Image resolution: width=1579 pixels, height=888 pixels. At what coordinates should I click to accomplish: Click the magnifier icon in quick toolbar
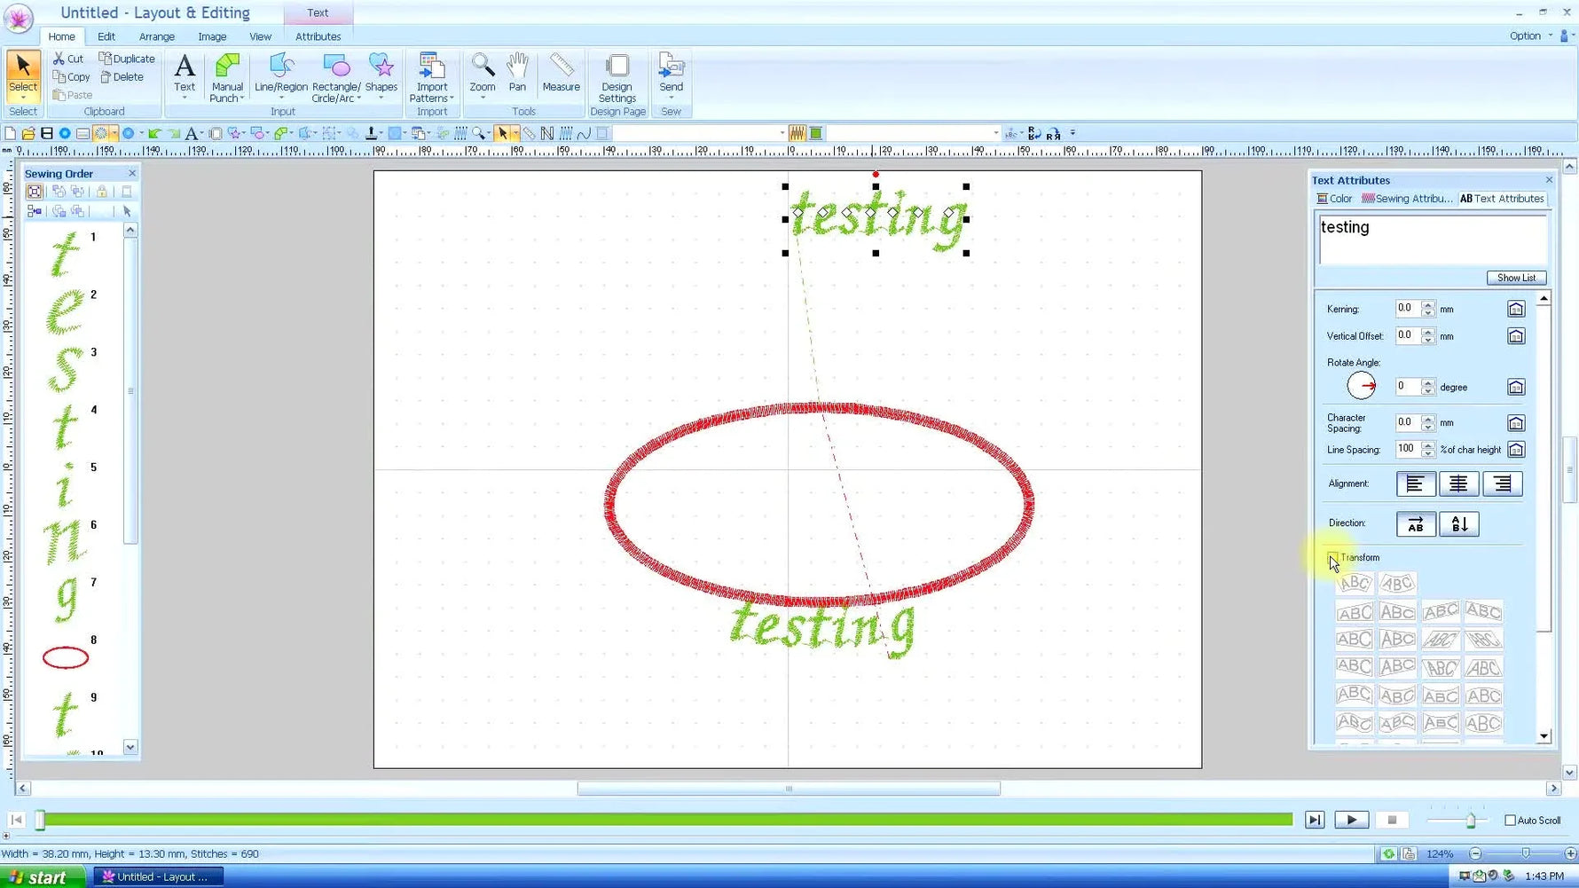point(480,133)
